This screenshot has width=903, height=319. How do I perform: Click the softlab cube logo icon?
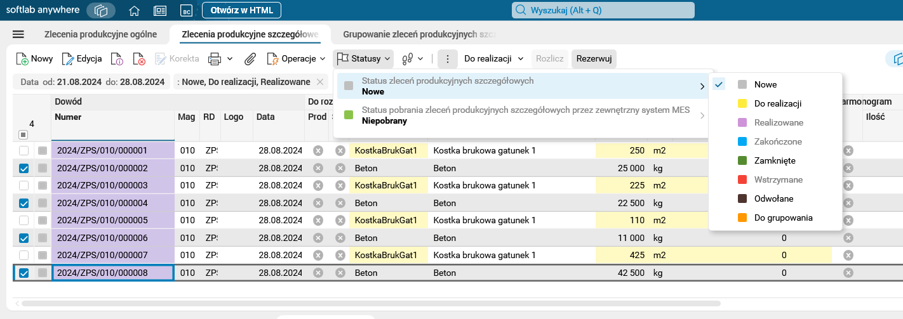pyautogui.click(x=101, y=10)
